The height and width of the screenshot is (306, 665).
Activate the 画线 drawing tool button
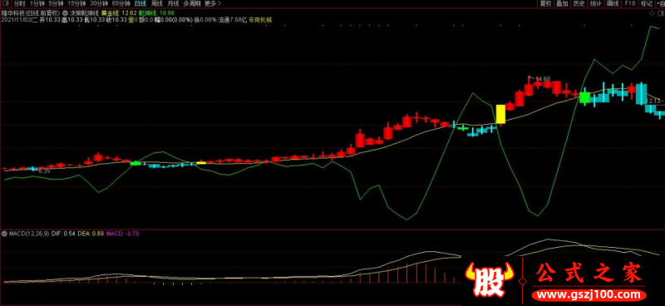pyautogui.click(x=613, y=3)
